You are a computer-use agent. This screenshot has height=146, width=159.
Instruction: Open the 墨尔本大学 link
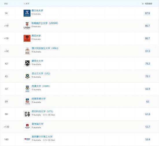pyautogui.click(x=37, y=10)
